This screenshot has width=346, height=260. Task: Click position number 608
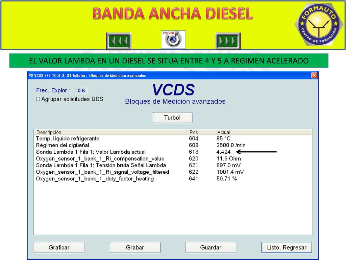click(194, 145)
